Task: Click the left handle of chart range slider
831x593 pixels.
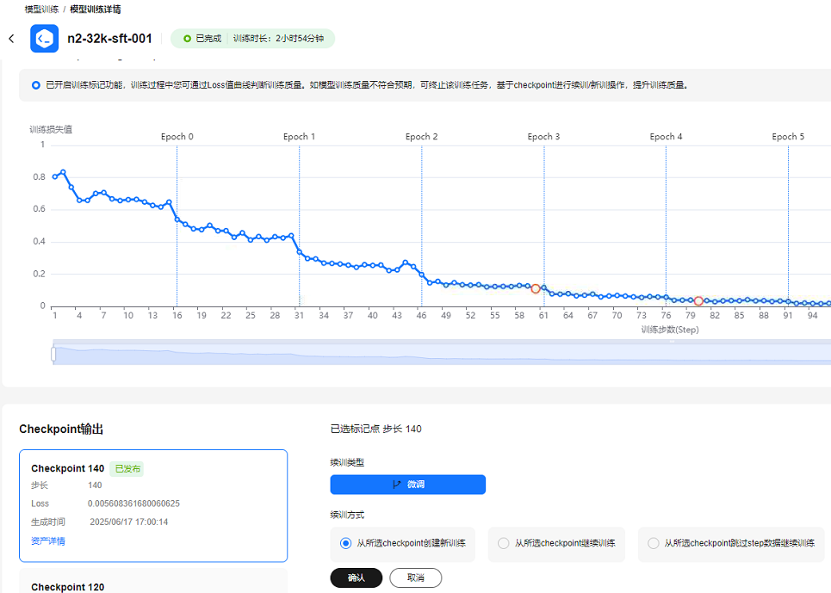Action: (53, 354)
